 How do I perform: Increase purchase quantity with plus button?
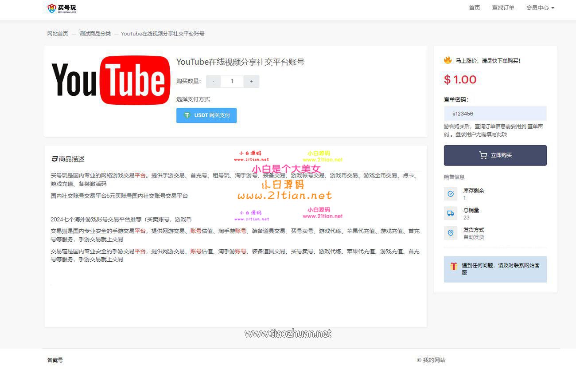tap(251, 81)
